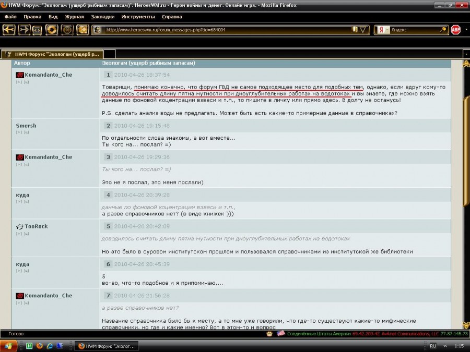Open Smersh user profile link
This screenshot has height=352, width=470.
point(26,126)
